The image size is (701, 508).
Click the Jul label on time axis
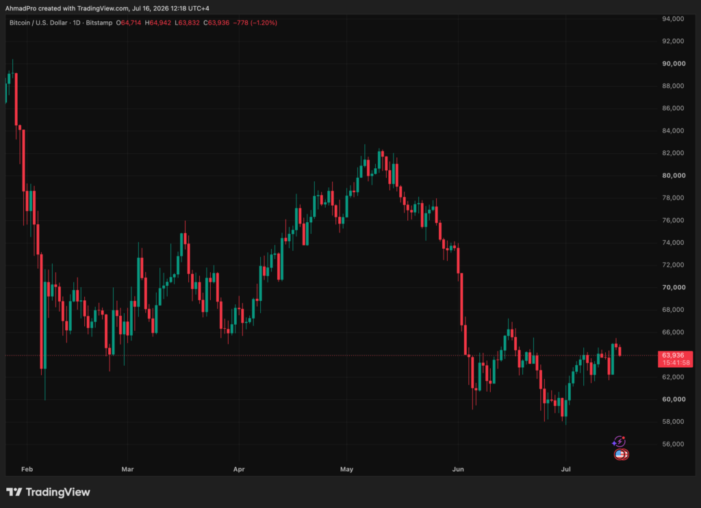pyautogui.click(x=565, y=469)
